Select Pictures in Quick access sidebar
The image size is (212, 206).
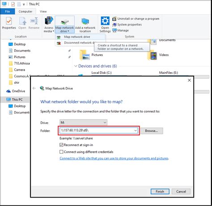(x=17, y=57)
